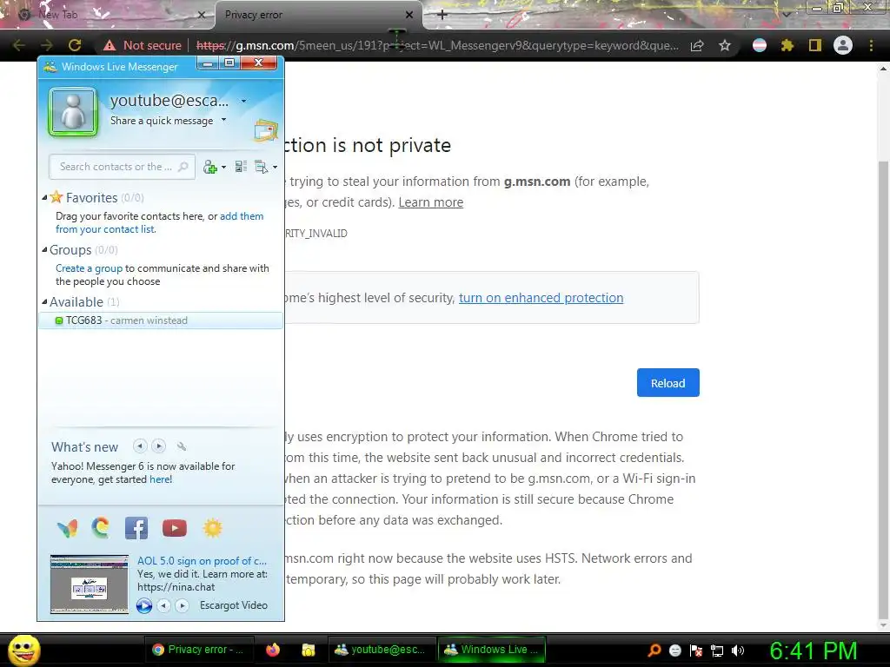890x667 pixels.
Task: Click the magnifier icon in contact search
Action: point(183,167)
